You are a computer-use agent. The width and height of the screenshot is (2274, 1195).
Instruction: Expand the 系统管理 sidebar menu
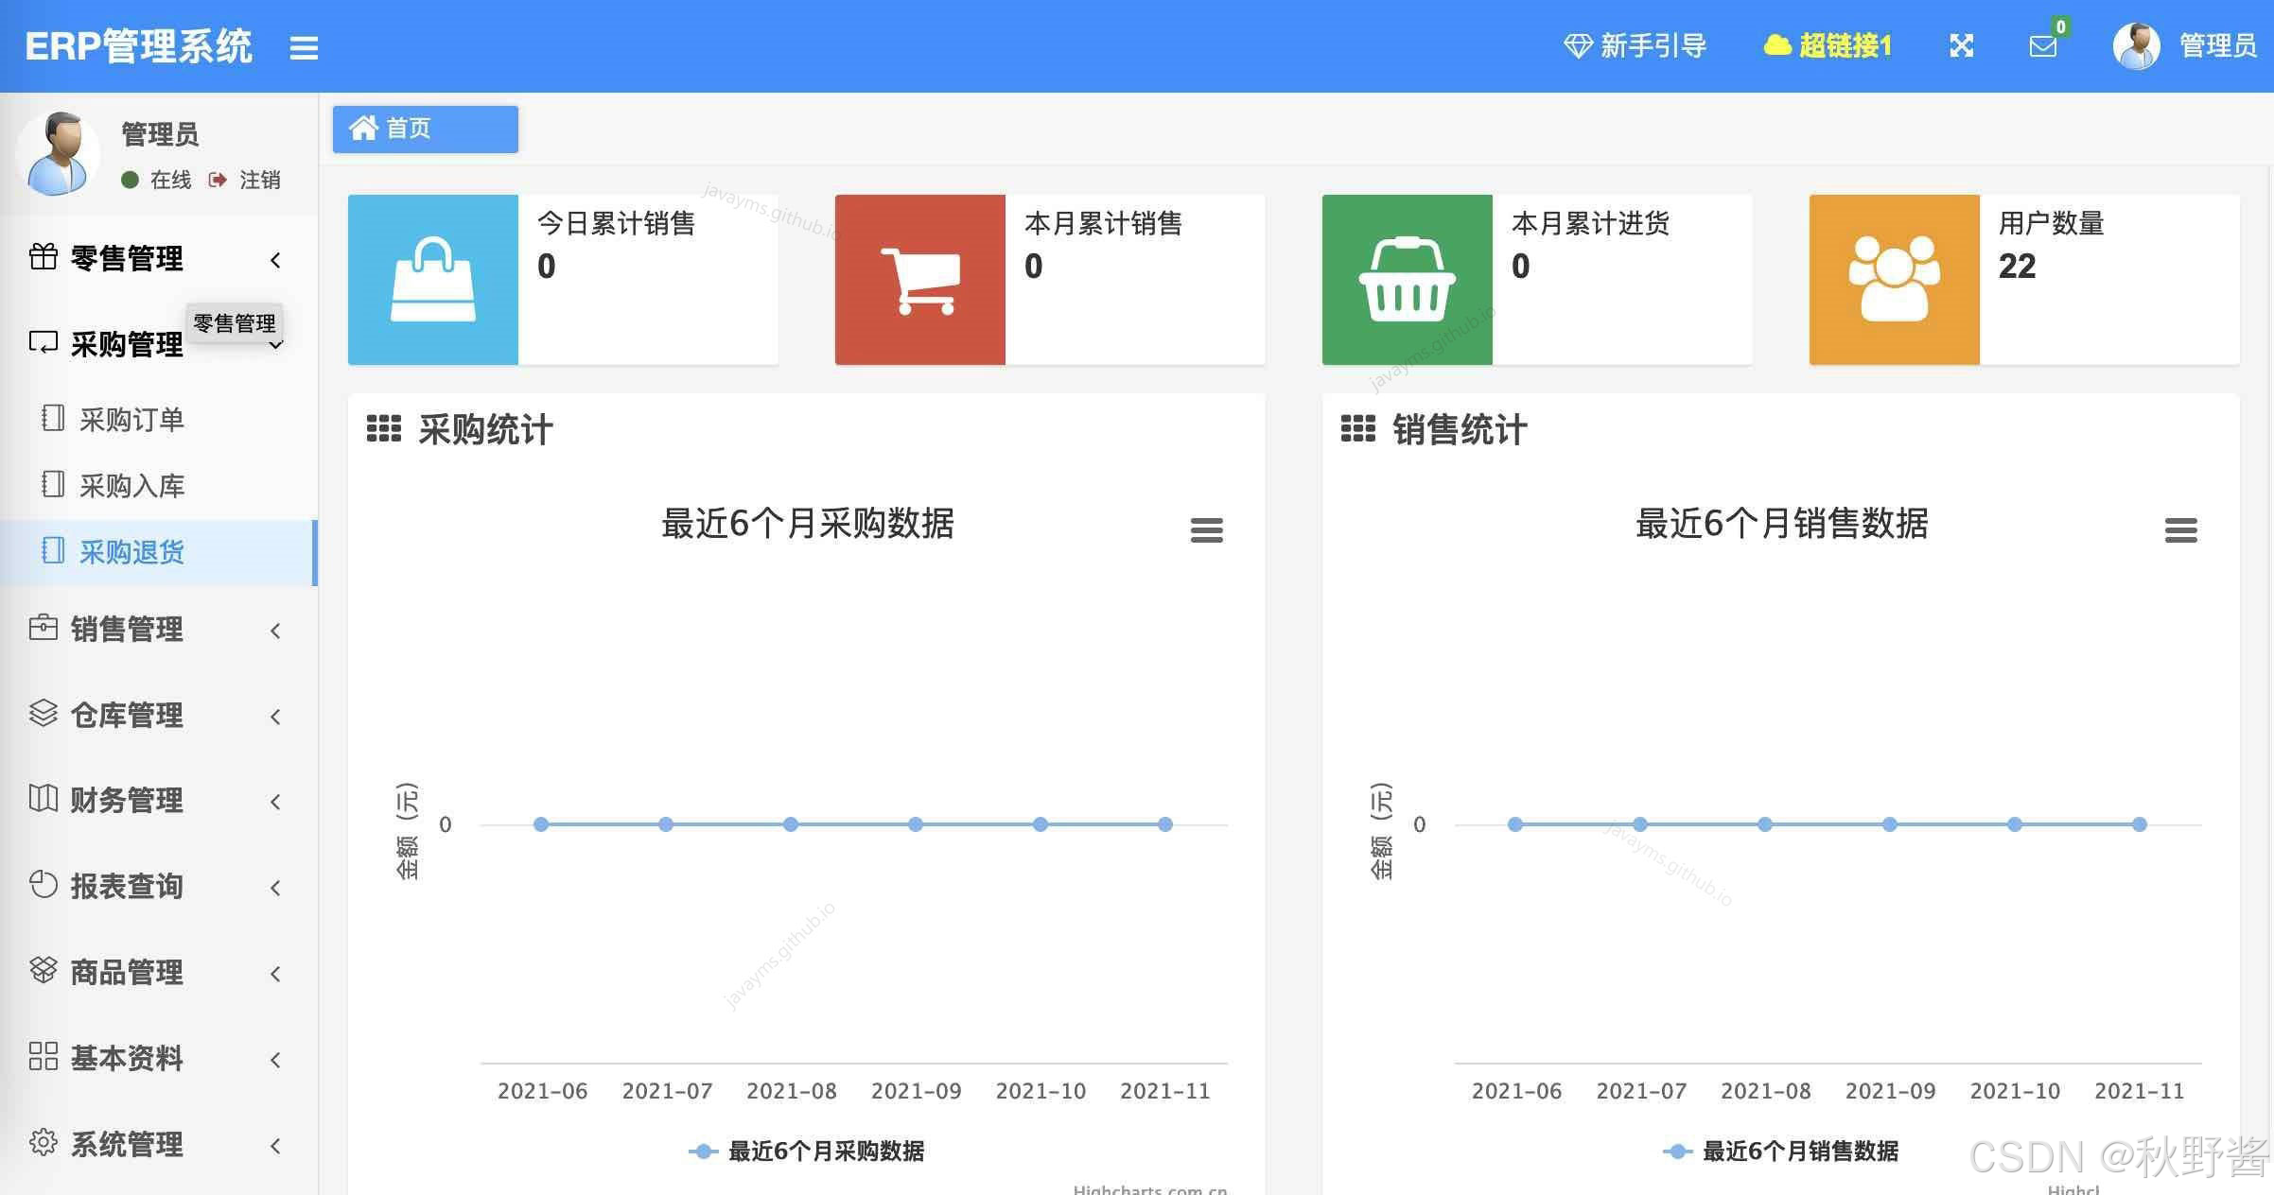pos(127,1145)
